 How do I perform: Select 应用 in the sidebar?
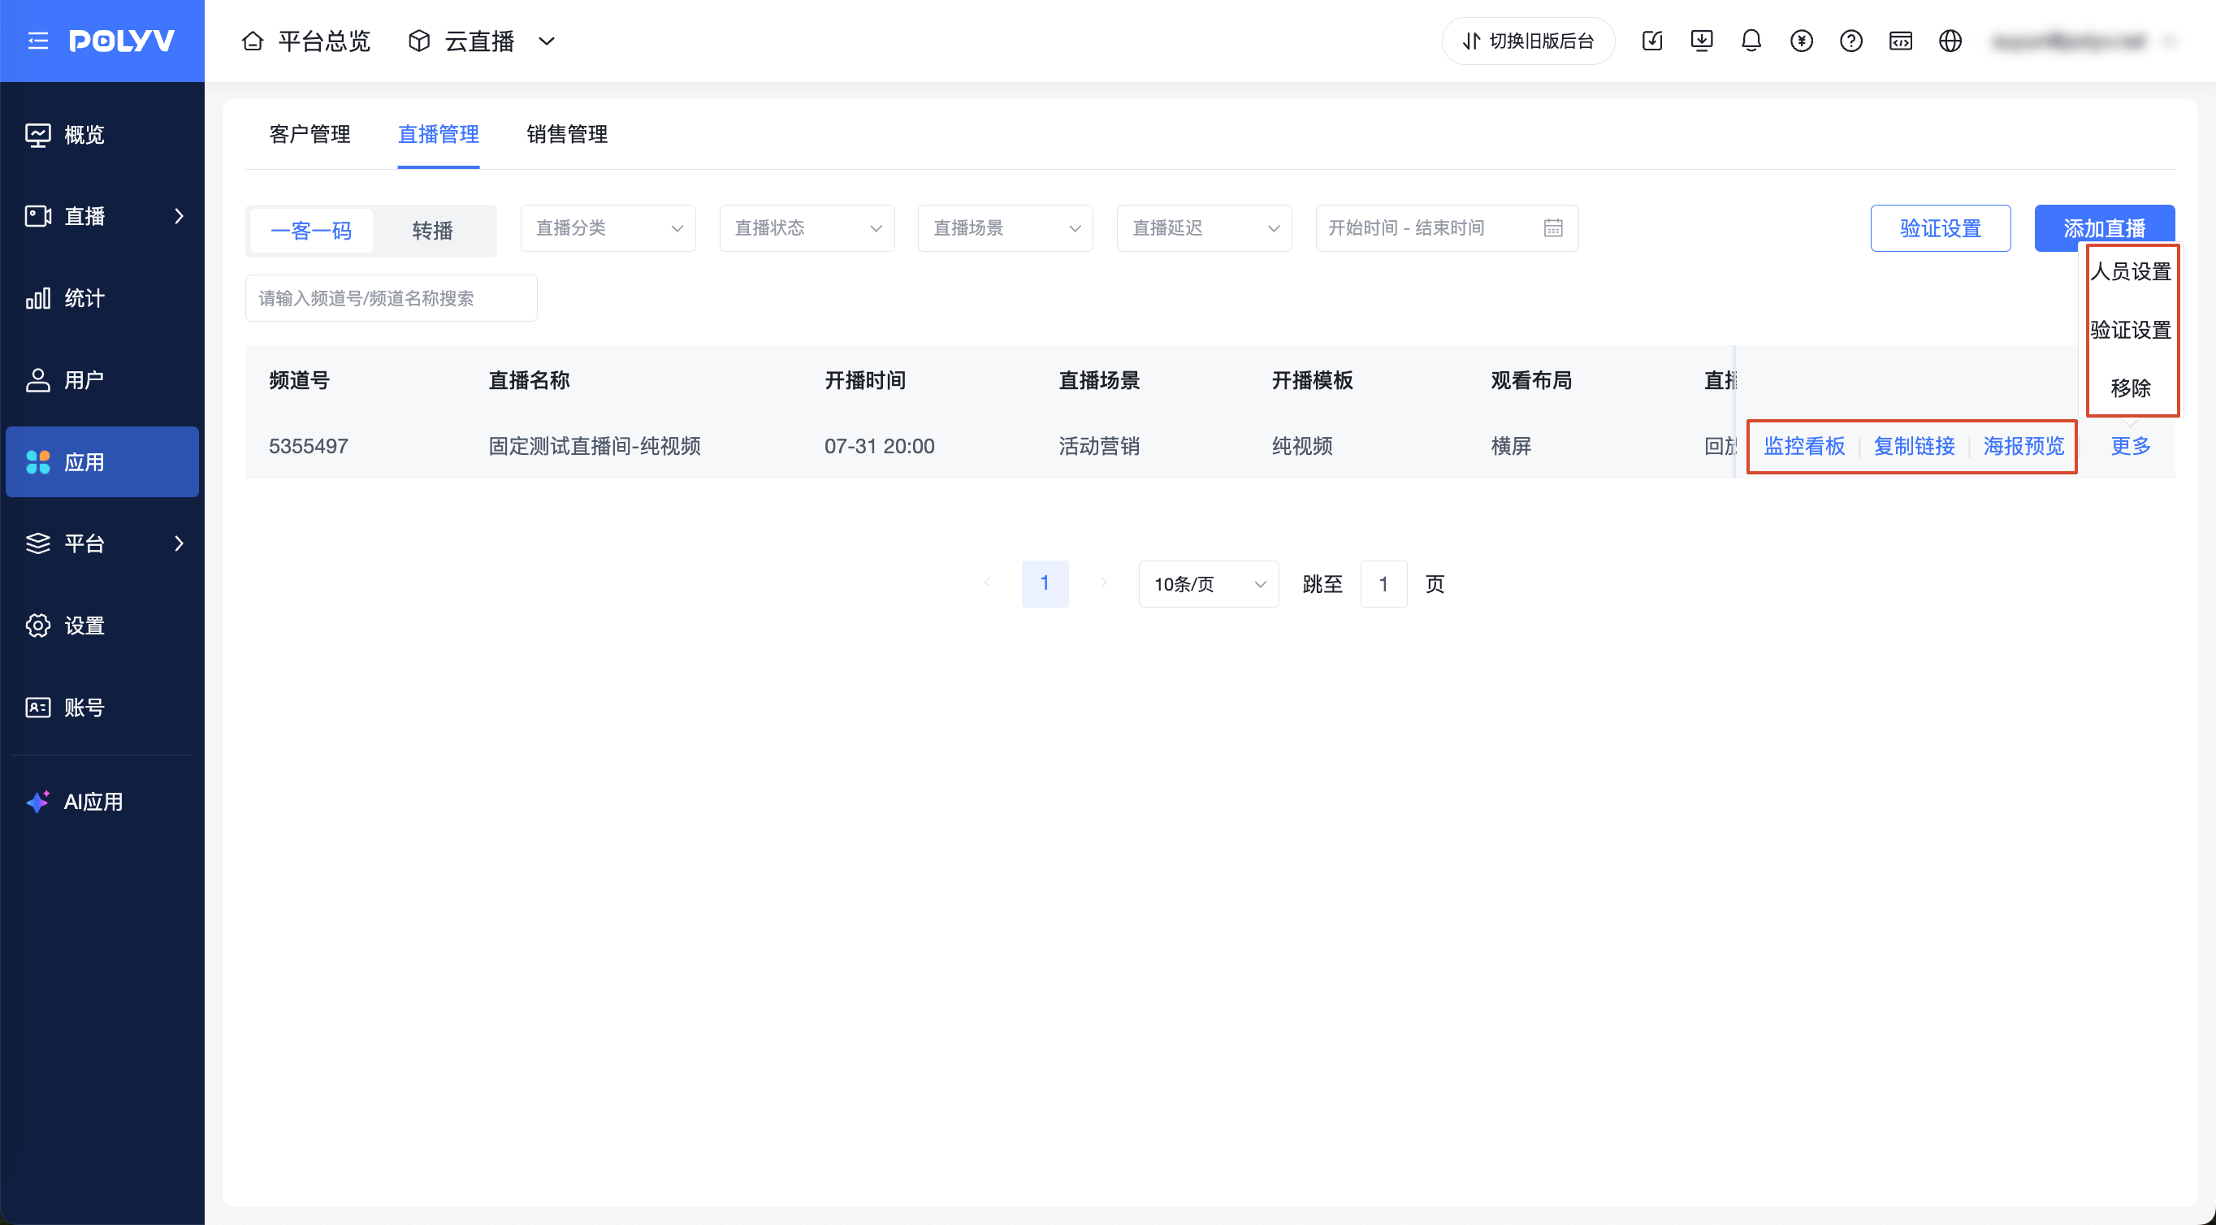(x=102, y=462)
